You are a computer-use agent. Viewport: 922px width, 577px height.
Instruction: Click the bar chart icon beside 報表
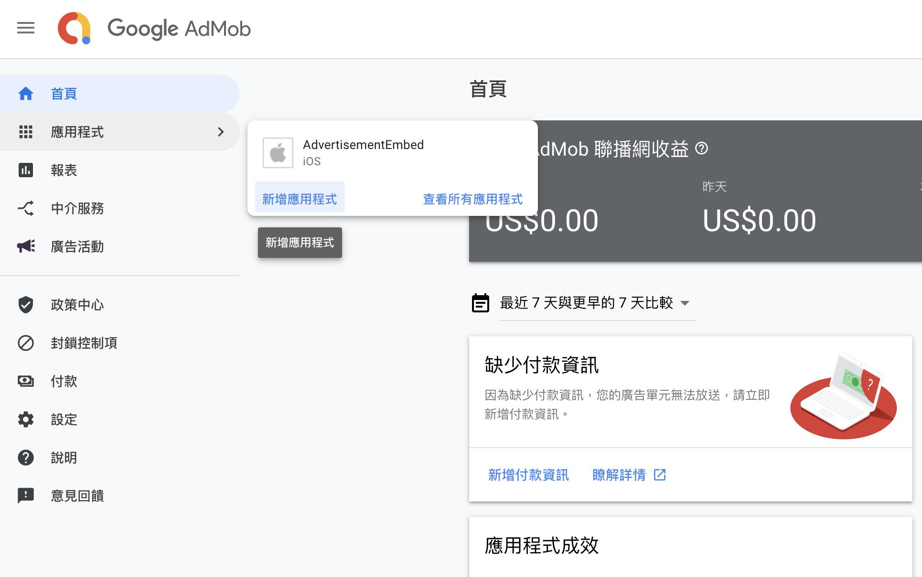click(x=26, y=170)
